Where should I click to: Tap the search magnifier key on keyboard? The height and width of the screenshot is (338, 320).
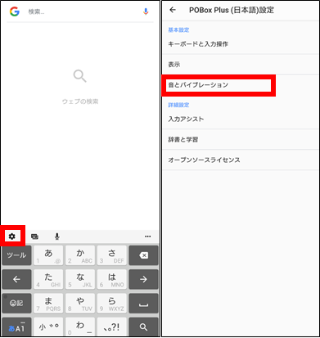click(143, 327)
